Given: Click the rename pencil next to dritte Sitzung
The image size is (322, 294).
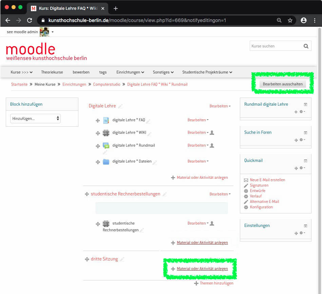Looking at the screenshot, I should 122,259.
